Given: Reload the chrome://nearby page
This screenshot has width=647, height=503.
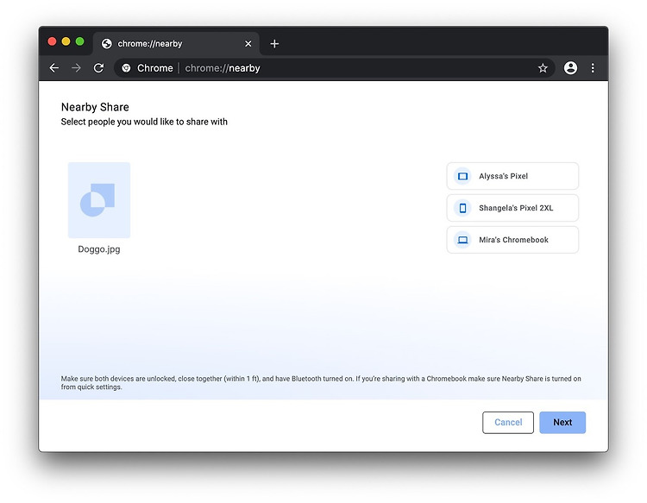Looking at the screenshot, I should 98,67.
